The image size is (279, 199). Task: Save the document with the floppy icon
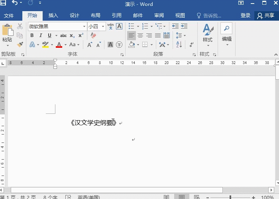click(3, 3)
